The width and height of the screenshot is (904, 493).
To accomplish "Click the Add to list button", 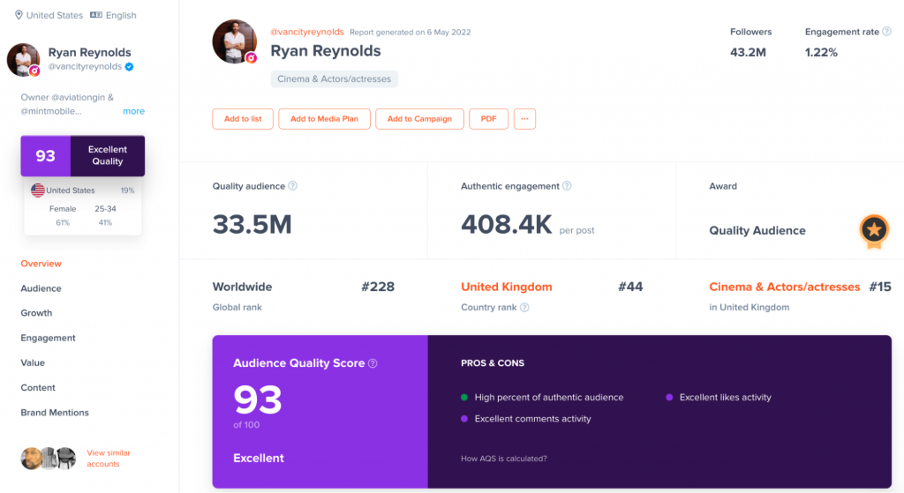I will coord(243,119).
